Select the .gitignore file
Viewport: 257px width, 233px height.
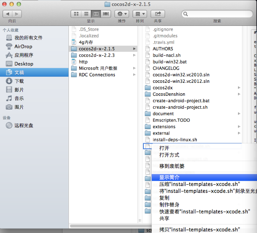point(193,29)
